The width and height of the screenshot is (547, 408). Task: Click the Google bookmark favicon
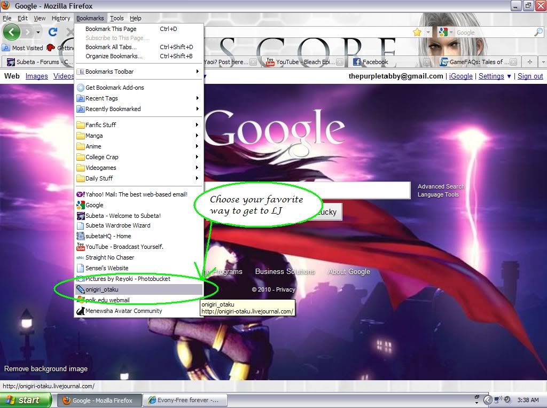[81, 205]
